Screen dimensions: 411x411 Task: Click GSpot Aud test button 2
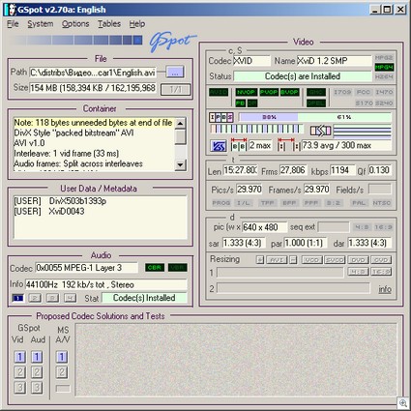coord(37,372)
